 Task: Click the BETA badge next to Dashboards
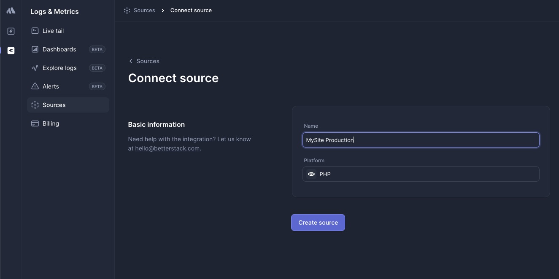[97, 49]
